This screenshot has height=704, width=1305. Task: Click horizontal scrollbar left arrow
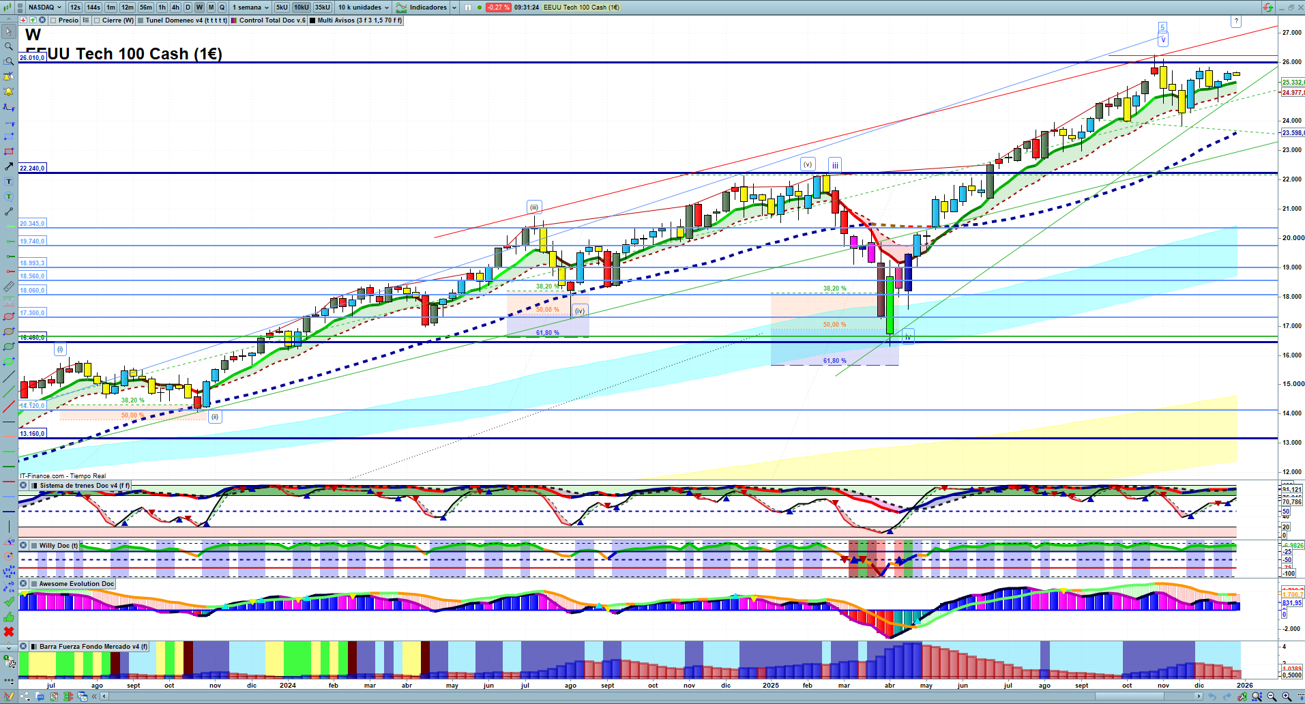pyautogui.click(x=104, y=696)
